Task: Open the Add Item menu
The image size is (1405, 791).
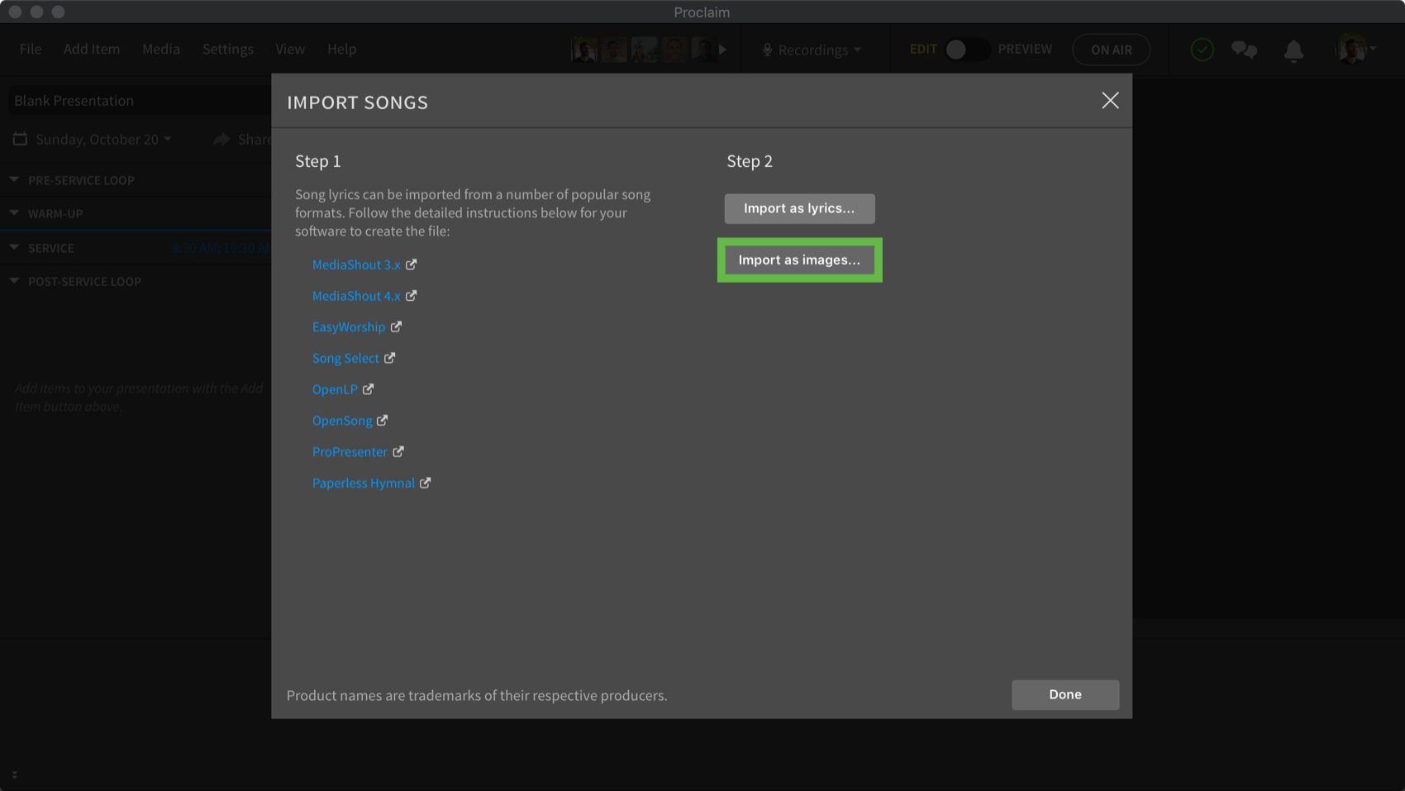Action: tap(92, 49)
